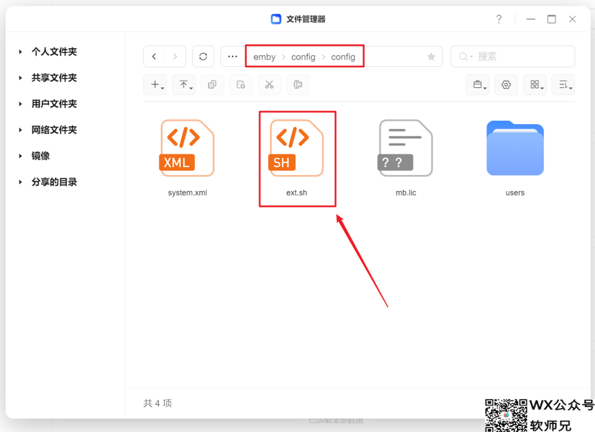This screenshot has width=595, height=432.
Task: Select the mb.lic file icon
Action: click(x=405, y=148)
